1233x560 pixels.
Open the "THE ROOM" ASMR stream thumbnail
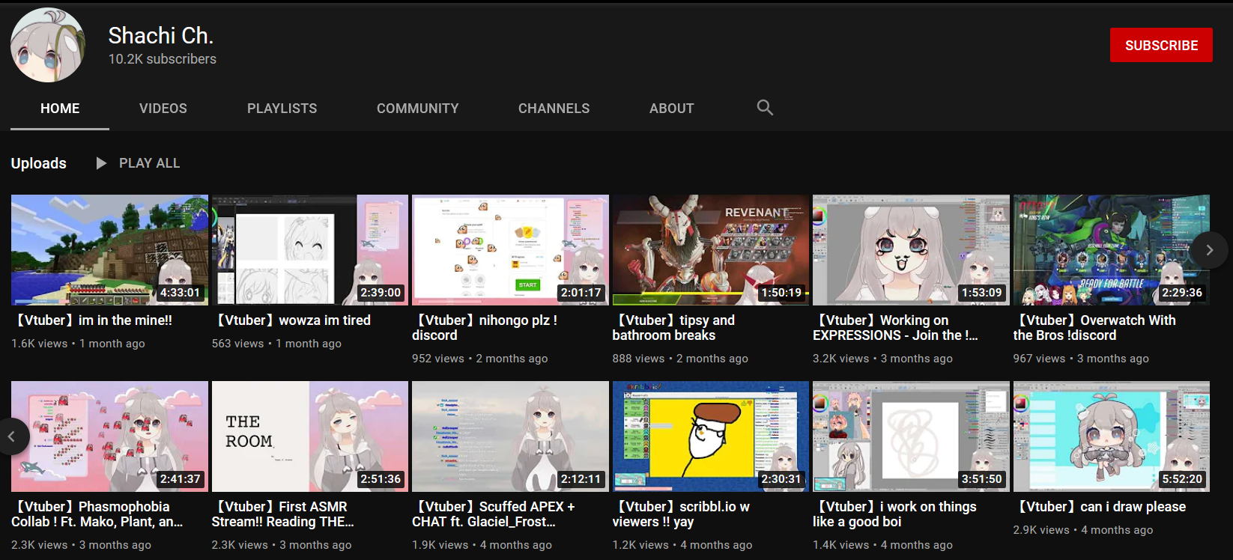tap(309, 436)
